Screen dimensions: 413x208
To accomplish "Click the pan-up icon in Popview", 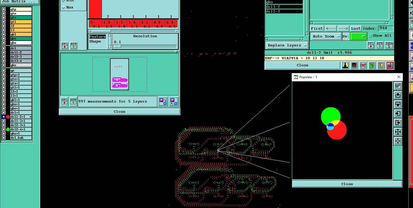I will pos(398,95).
